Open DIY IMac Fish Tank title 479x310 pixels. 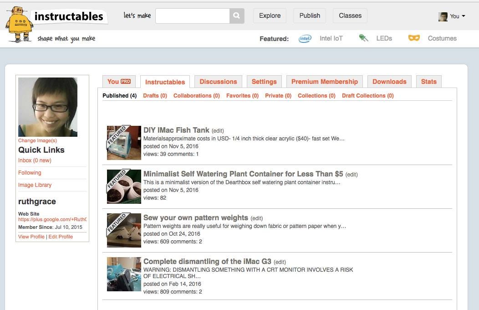click(x=176, y=130)
